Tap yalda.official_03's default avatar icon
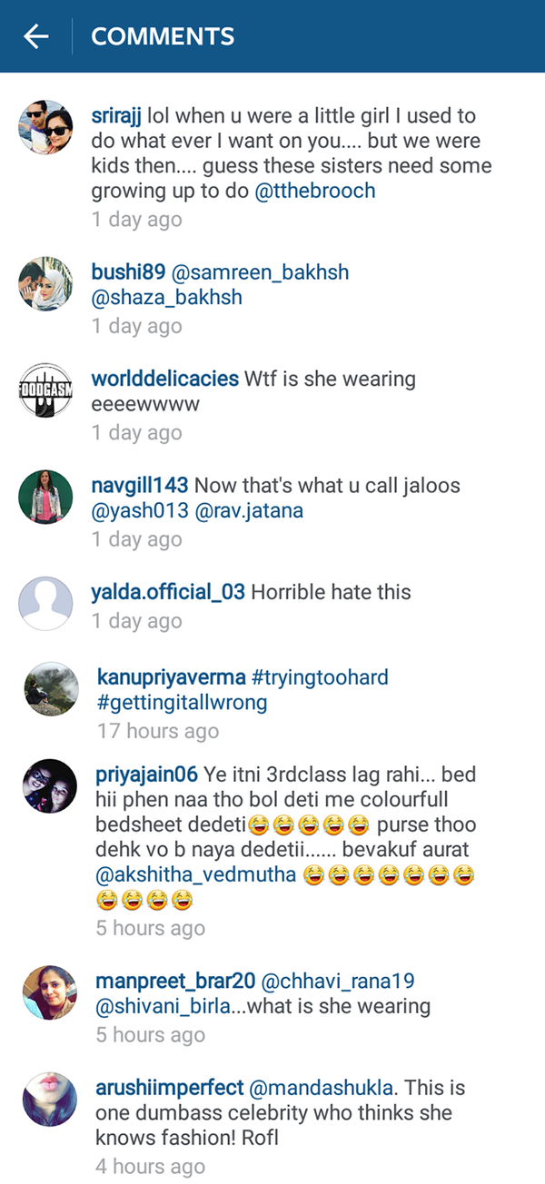The image size is (545, 1184). point(45,603)
